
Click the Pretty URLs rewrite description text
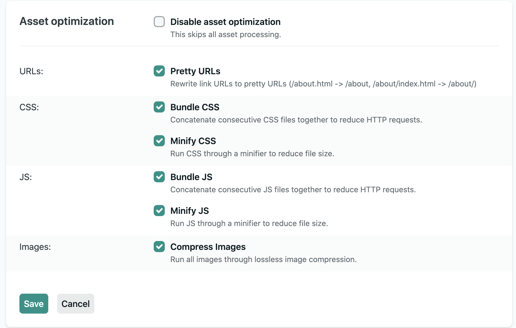(x=323, y=84)
